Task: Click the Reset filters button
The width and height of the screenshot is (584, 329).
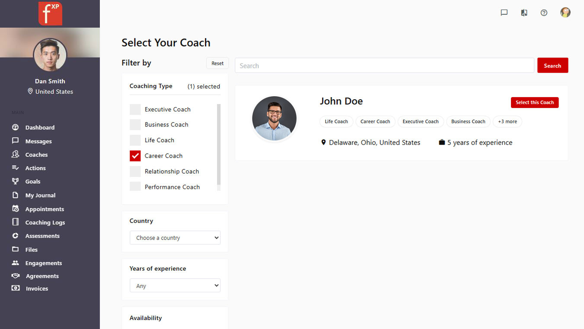Action: [217, 63]
